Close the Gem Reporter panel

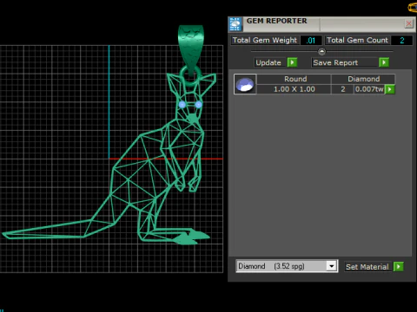point(408,23)
